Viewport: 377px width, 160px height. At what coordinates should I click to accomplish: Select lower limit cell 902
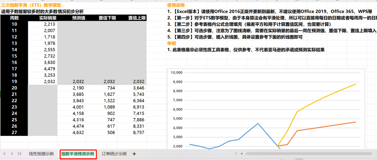[102, 113]
